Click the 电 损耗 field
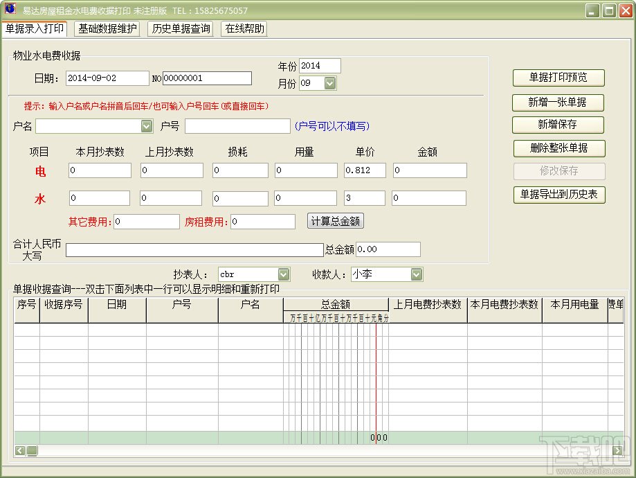This screenshot has width=636, height=478. coord(240,170)
